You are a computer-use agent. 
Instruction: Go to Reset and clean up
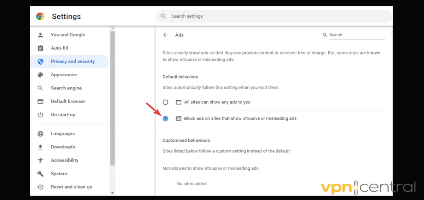point(71,187)
